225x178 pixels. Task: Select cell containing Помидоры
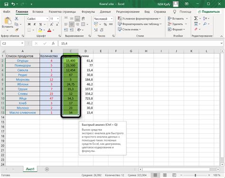23,66
